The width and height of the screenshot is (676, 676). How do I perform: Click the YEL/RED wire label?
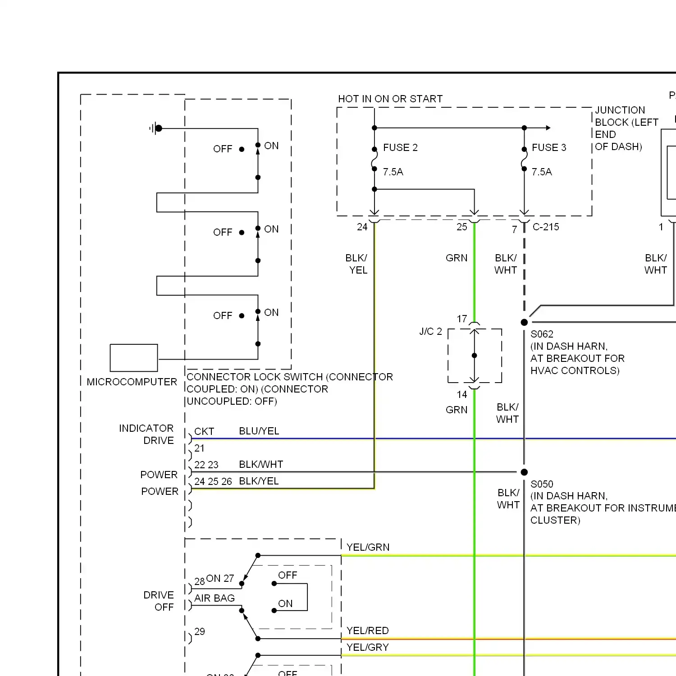367,630
